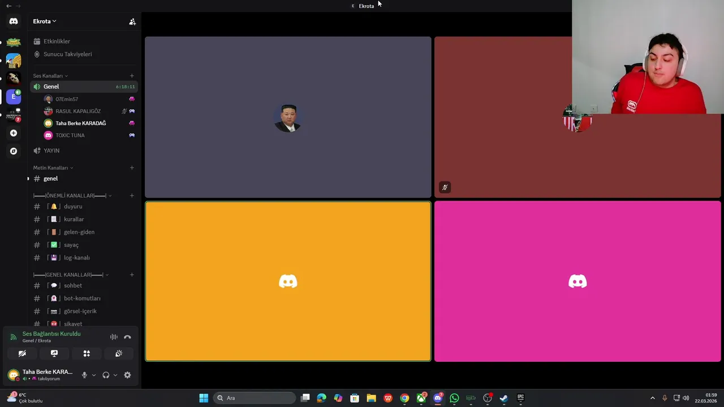Open user settings gear icon
This screenshot has width=724, height=407.
127,375
